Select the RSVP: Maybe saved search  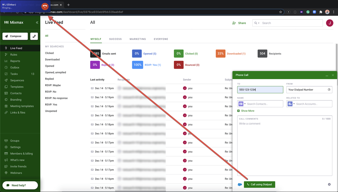(53, 85)
